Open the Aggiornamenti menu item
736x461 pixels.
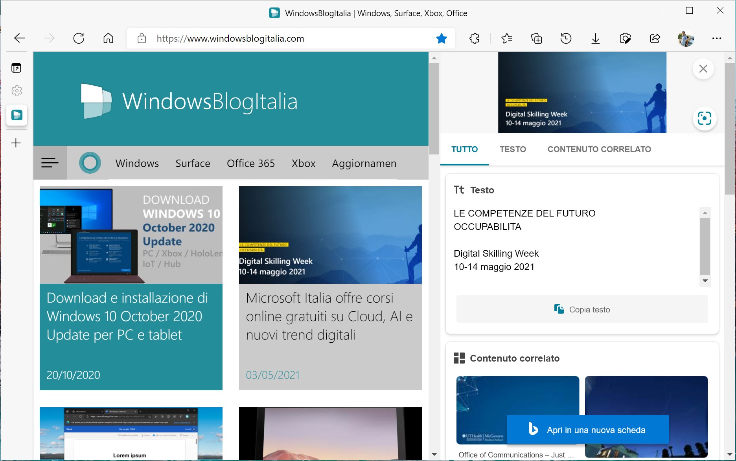(364, 163)
